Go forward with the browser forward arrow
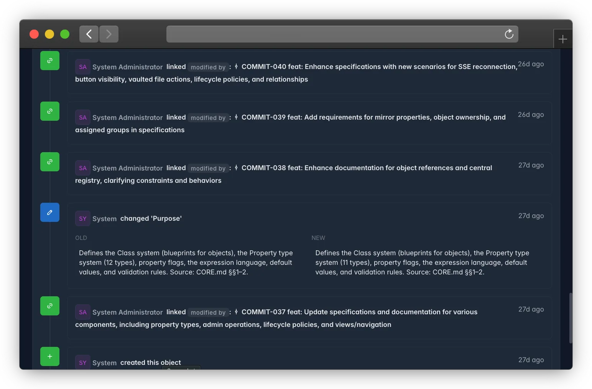 click(x=109, y=34)
